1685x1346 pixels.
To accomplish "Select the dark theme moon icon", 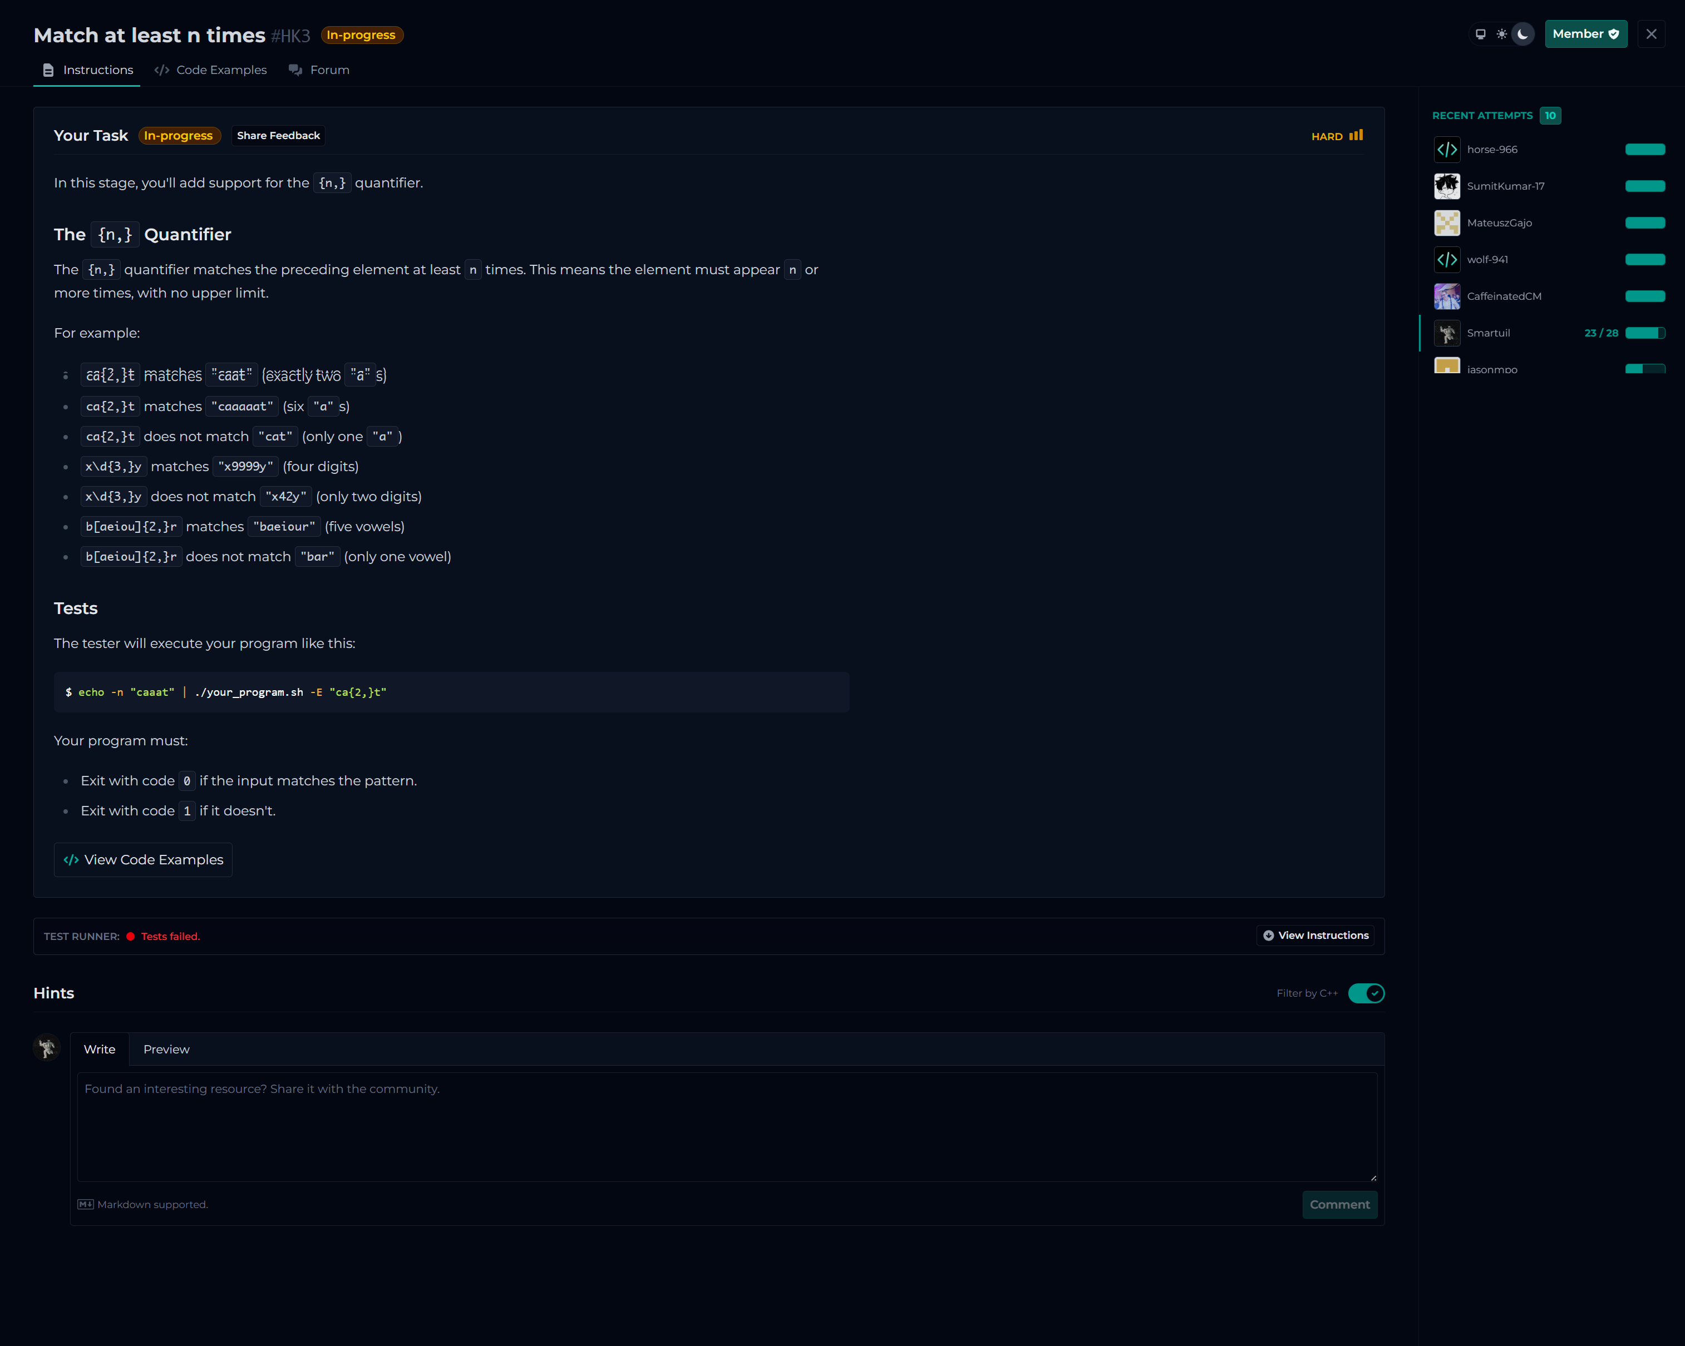I will (x=1523, y=34).
